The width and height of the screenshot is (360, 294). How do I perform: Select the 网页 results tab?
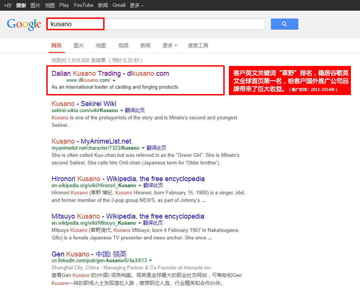point(56,45)
